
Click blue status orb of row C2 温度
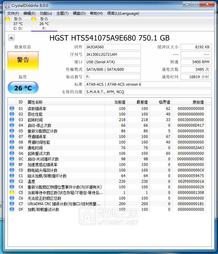point(12,181)
